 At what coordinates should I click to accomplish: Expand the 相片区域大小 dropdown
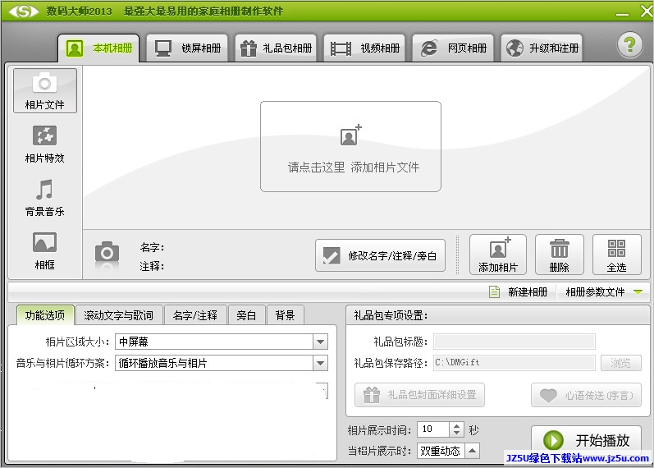click(x=320, y=342)
